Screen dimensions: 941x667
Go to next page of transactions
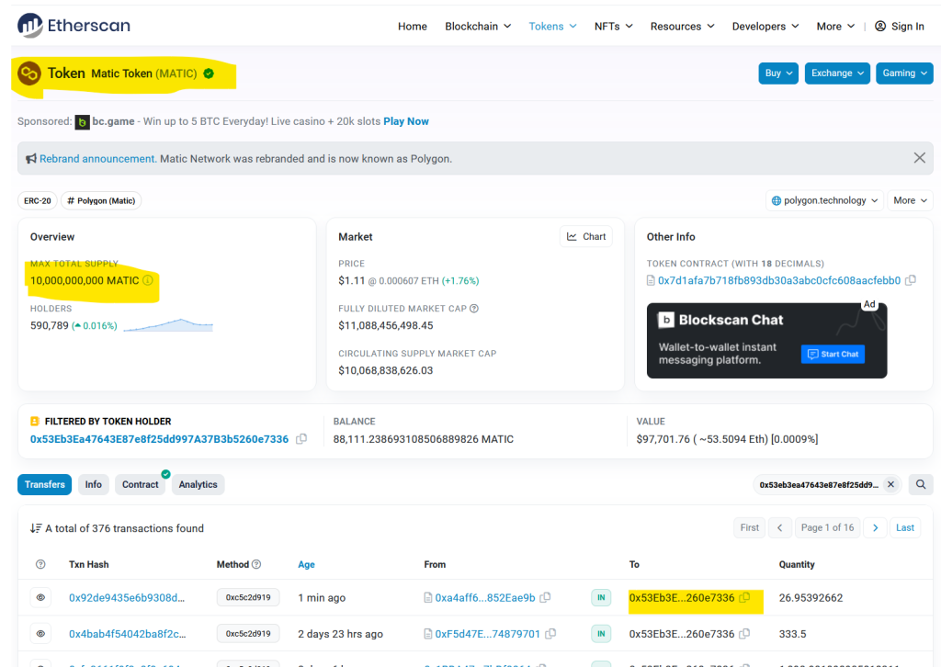(876, 527)
